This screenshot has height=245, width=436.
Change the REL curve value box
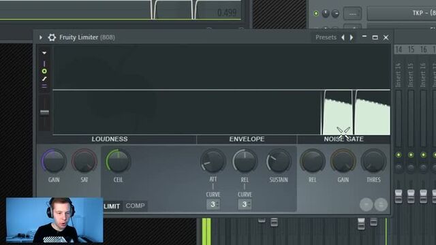tap(245, 204)
